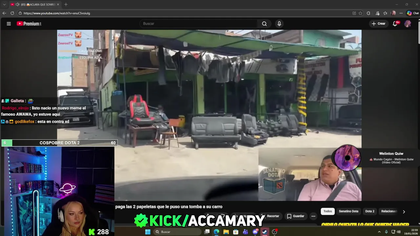The image size is (420, 236).
Task: Click chat user Galleta
Action: pyautogui.click(x=17, y=101)
